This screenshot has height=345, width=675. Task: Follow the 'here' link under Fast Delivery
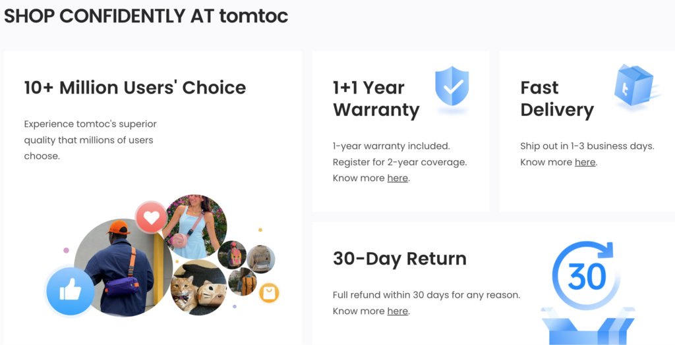[x=585, y=162]
